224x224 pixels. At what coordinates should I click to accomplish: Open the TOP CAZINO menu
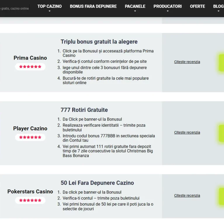49,6
